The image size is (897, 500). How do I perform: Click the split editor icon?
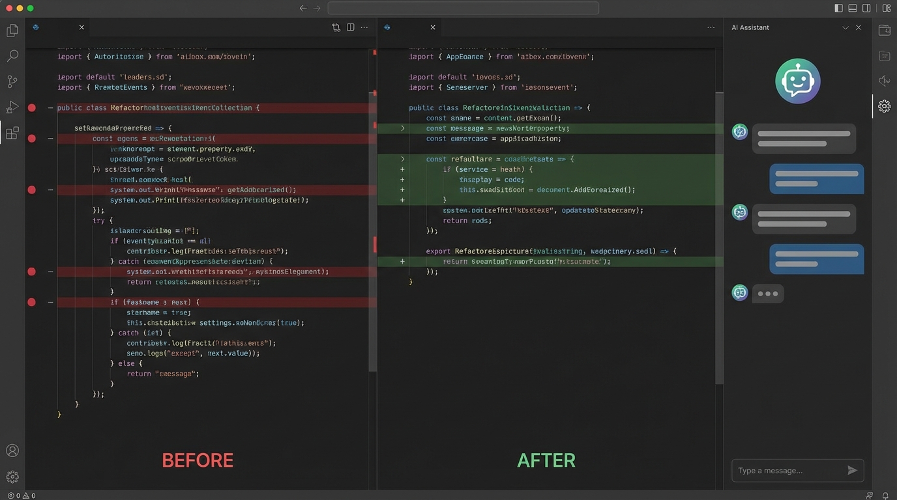point(351,27)
